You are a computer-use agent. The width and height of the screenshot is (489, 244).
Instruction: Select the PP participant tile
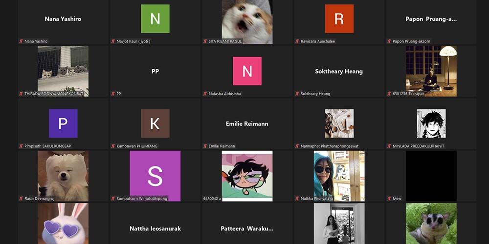tap(155, 71)
